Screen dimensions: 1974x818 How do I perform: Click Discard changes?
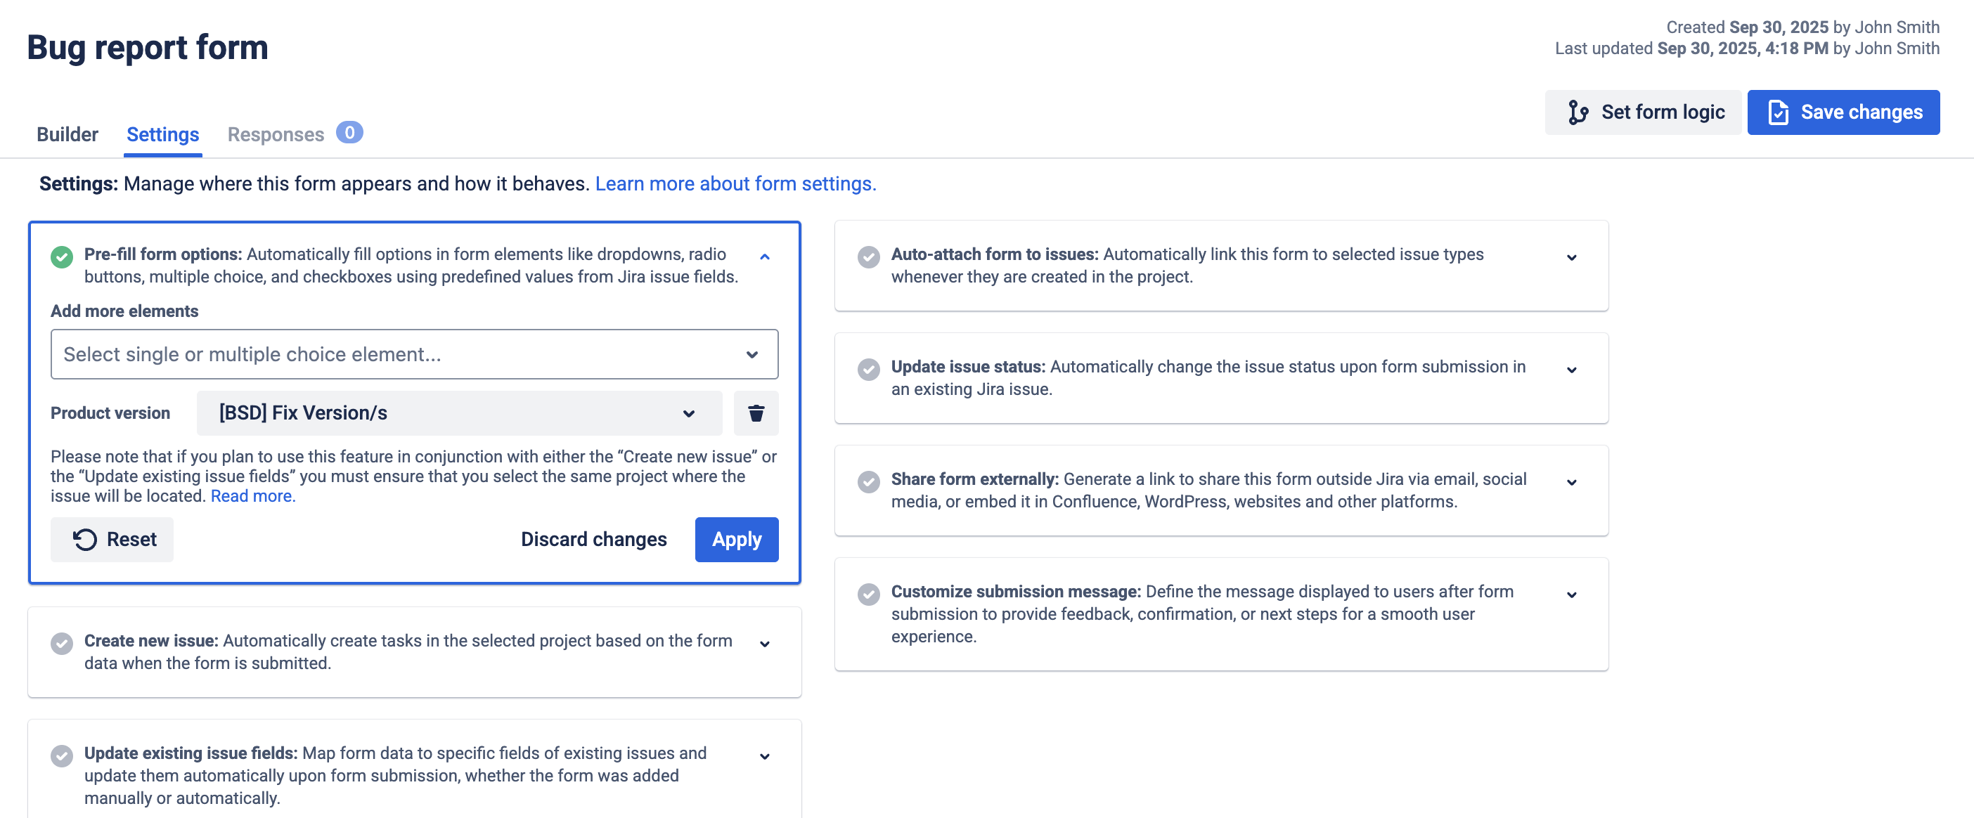click(x=593, y=540)
